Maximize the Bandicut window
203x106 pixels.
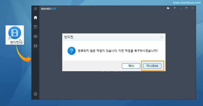[x=186, y=8]
